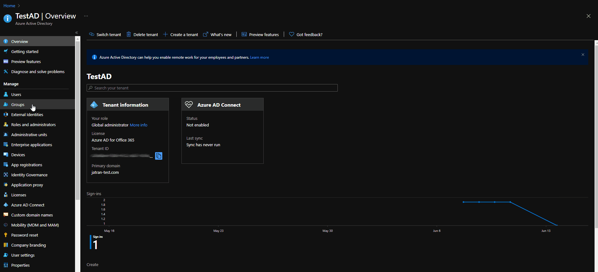Click Create a tenant button
598x272 pixels.
[x=180, y=35]
